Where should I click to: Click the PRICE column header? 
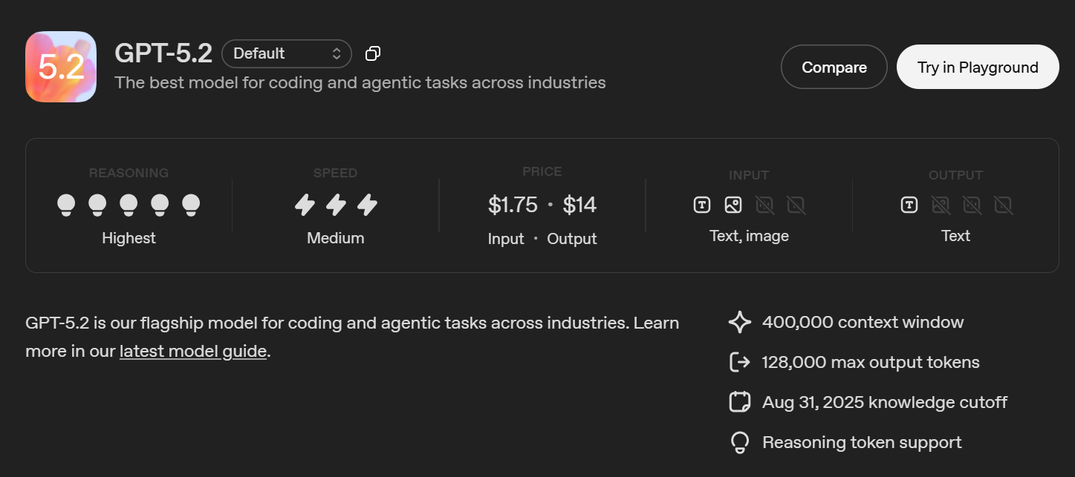click(542, 171)
